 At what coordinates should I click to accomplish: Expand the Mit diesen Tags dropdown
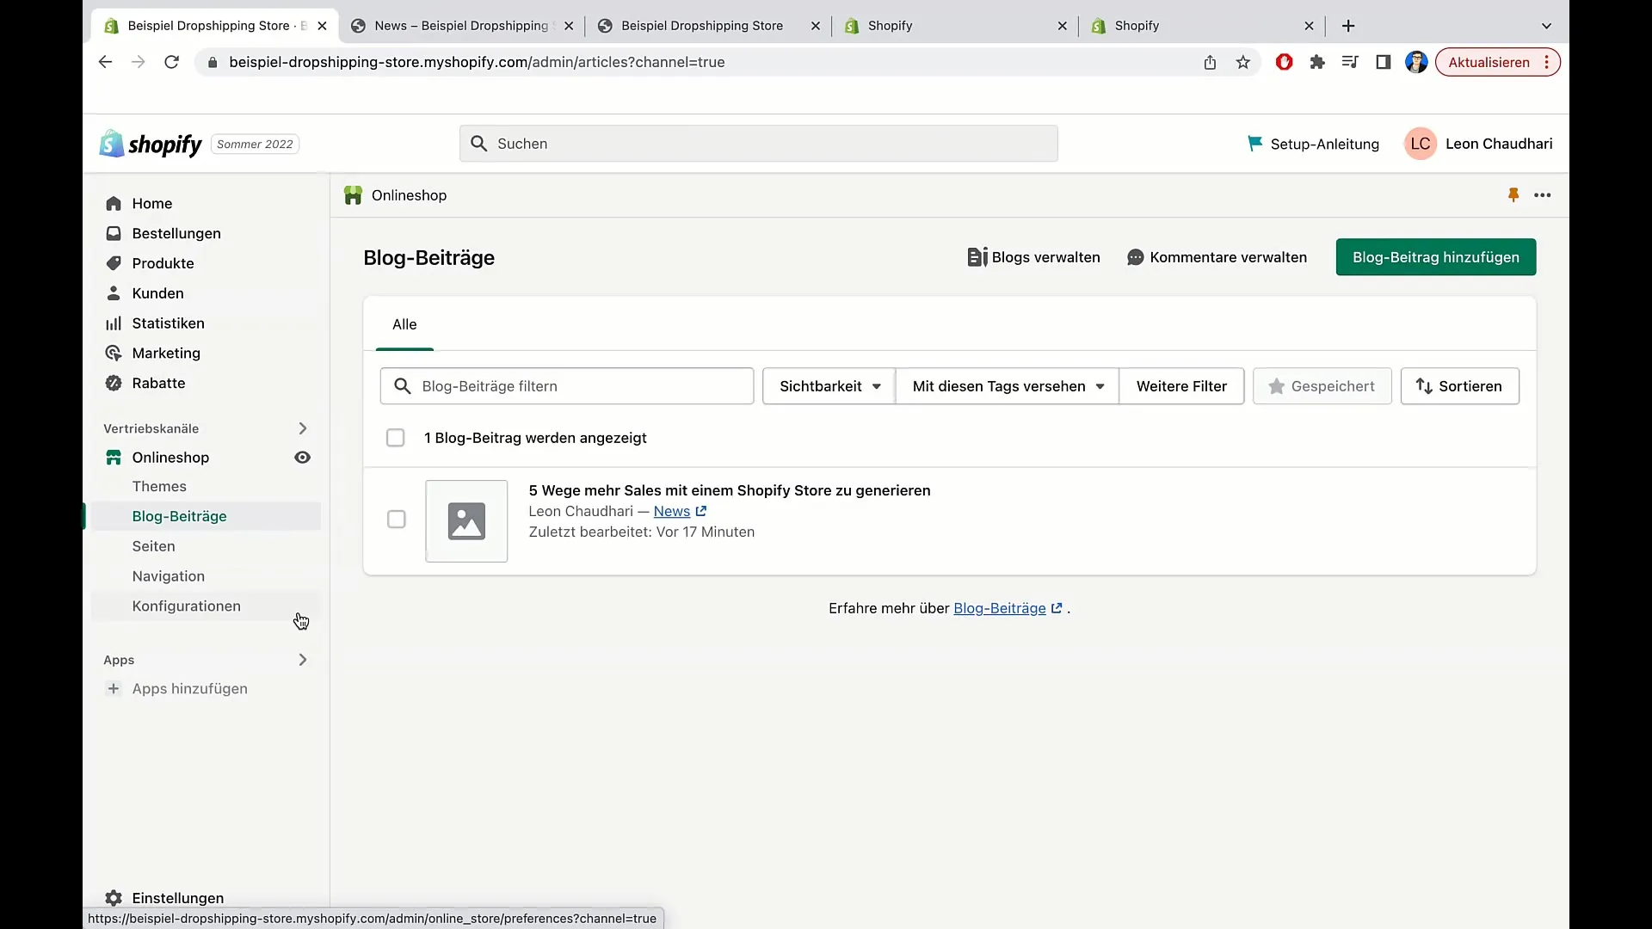click(1005, 385)
